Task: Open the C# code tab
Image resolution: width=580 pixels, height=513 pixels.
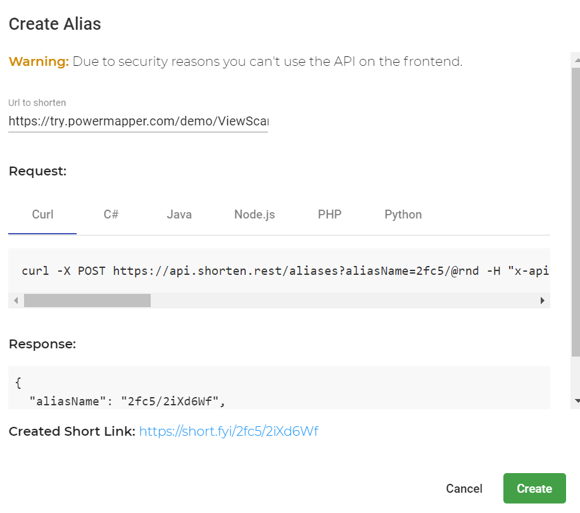Action: 111,215
